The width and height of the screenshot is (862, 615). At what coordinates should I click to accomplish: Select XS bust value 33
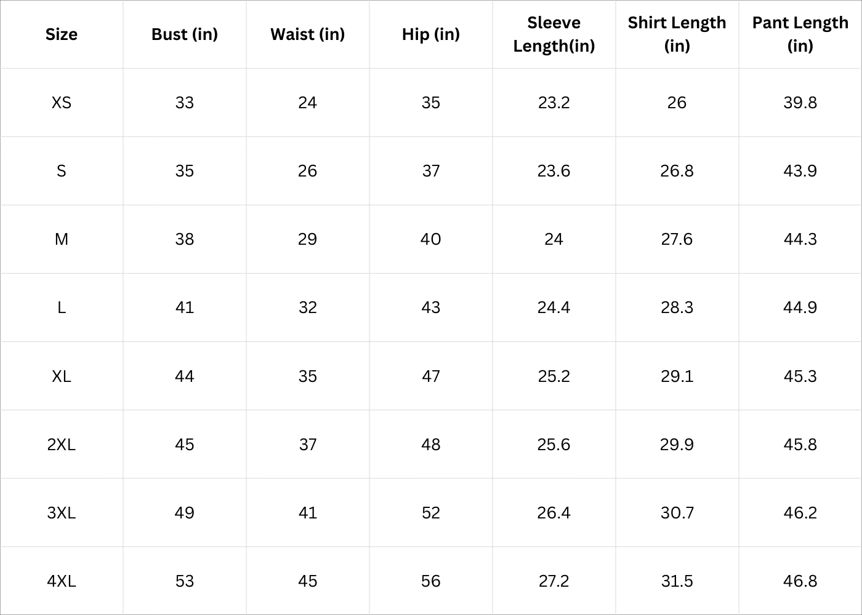185,103
